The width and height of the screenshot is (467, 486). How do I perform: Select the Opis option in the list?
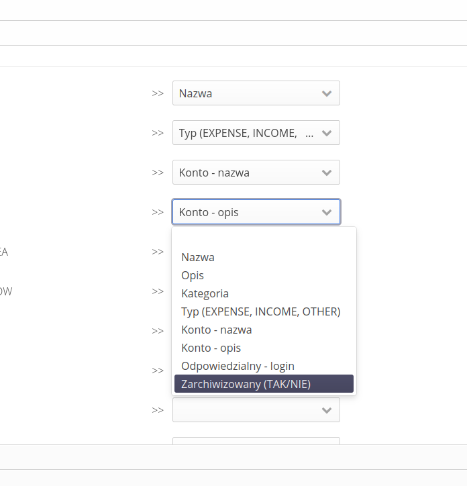click(x=193, y=275)
